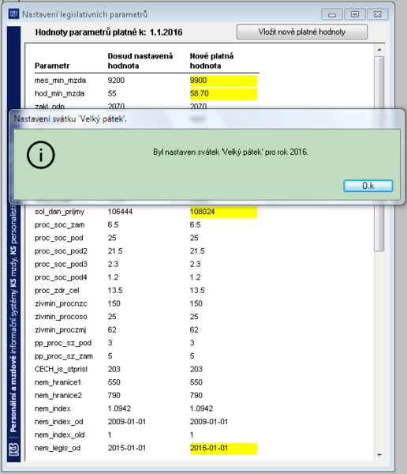
Task: Click the nem_index parameter name
Action: click(x=53, y=408)
